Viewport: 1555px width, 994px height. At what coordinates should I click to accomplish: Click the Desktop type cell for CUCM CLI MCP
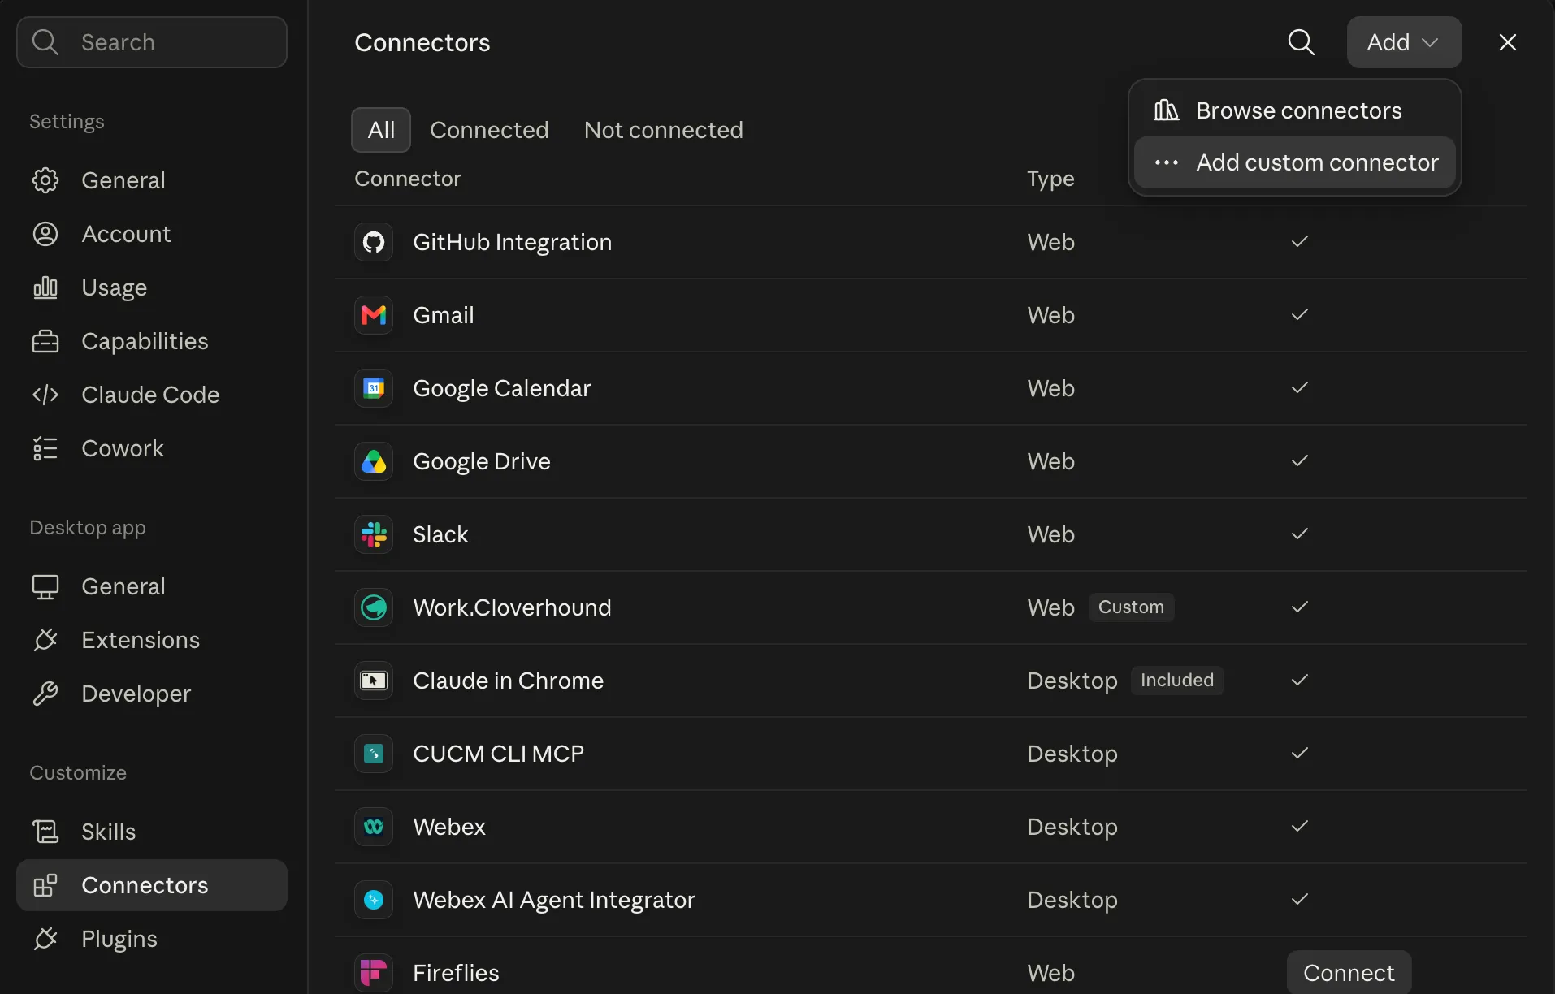click(1072, 754)
